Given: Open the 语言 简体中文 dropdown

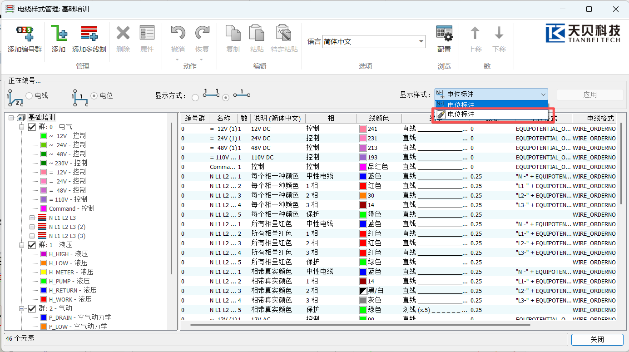Looking at the screenshot, I should [421, 42].
